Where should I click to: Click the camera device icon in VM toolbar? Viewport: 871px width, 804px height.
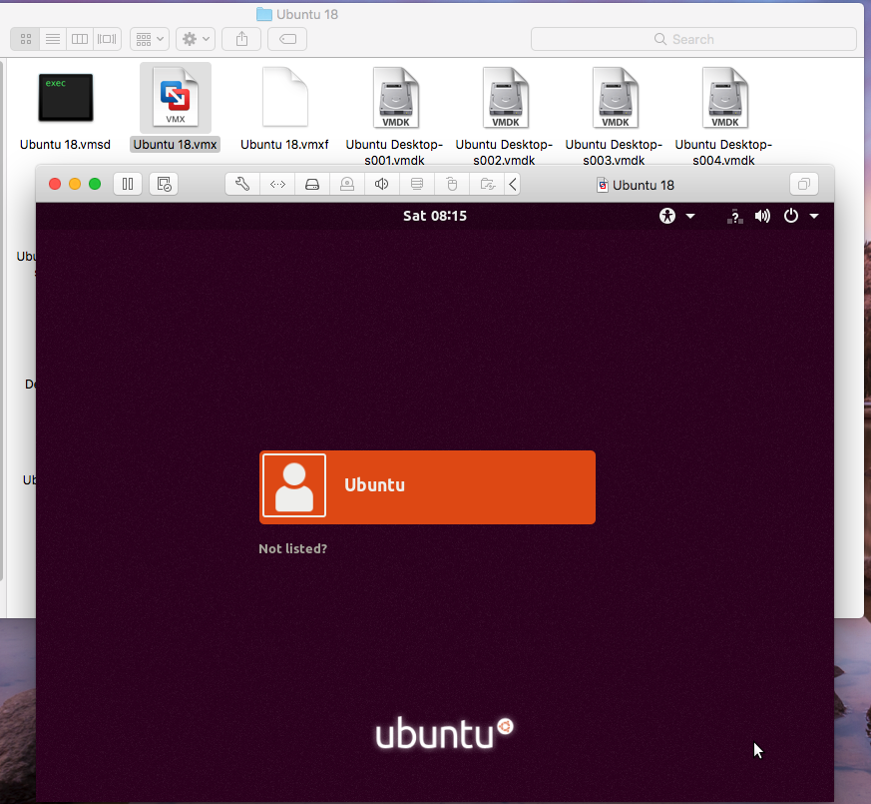(x=347, y=184)
